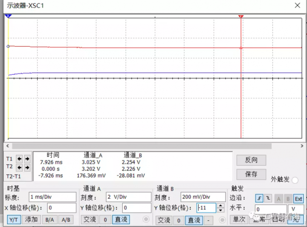Click T1 cursor right arrow
This screenshot has height=227, width=307.
click(x=27, y=159)
